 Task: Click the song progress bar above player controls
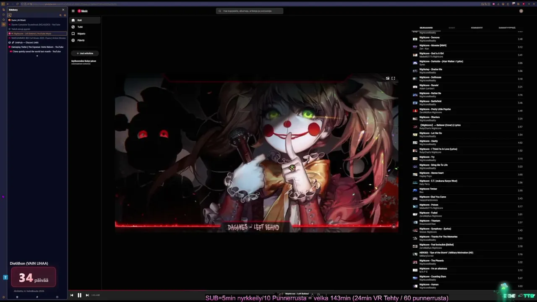(302, 290)
